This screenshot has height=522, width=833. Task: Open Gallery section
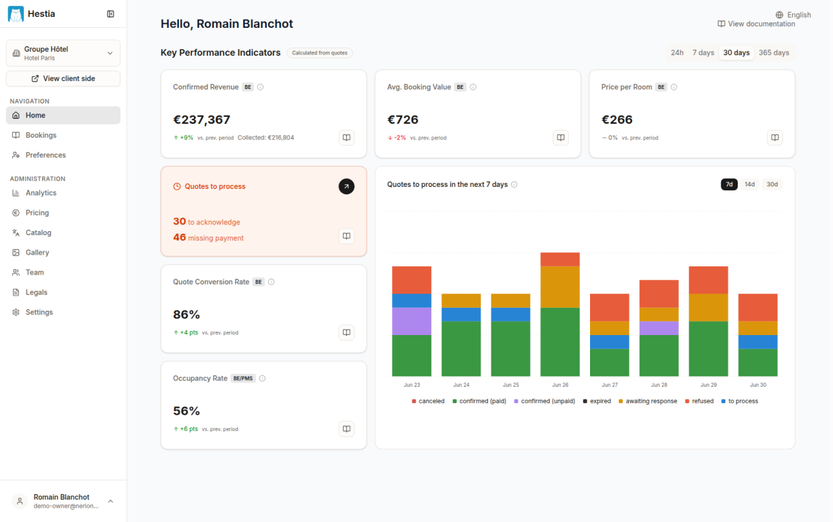(63, 252)
